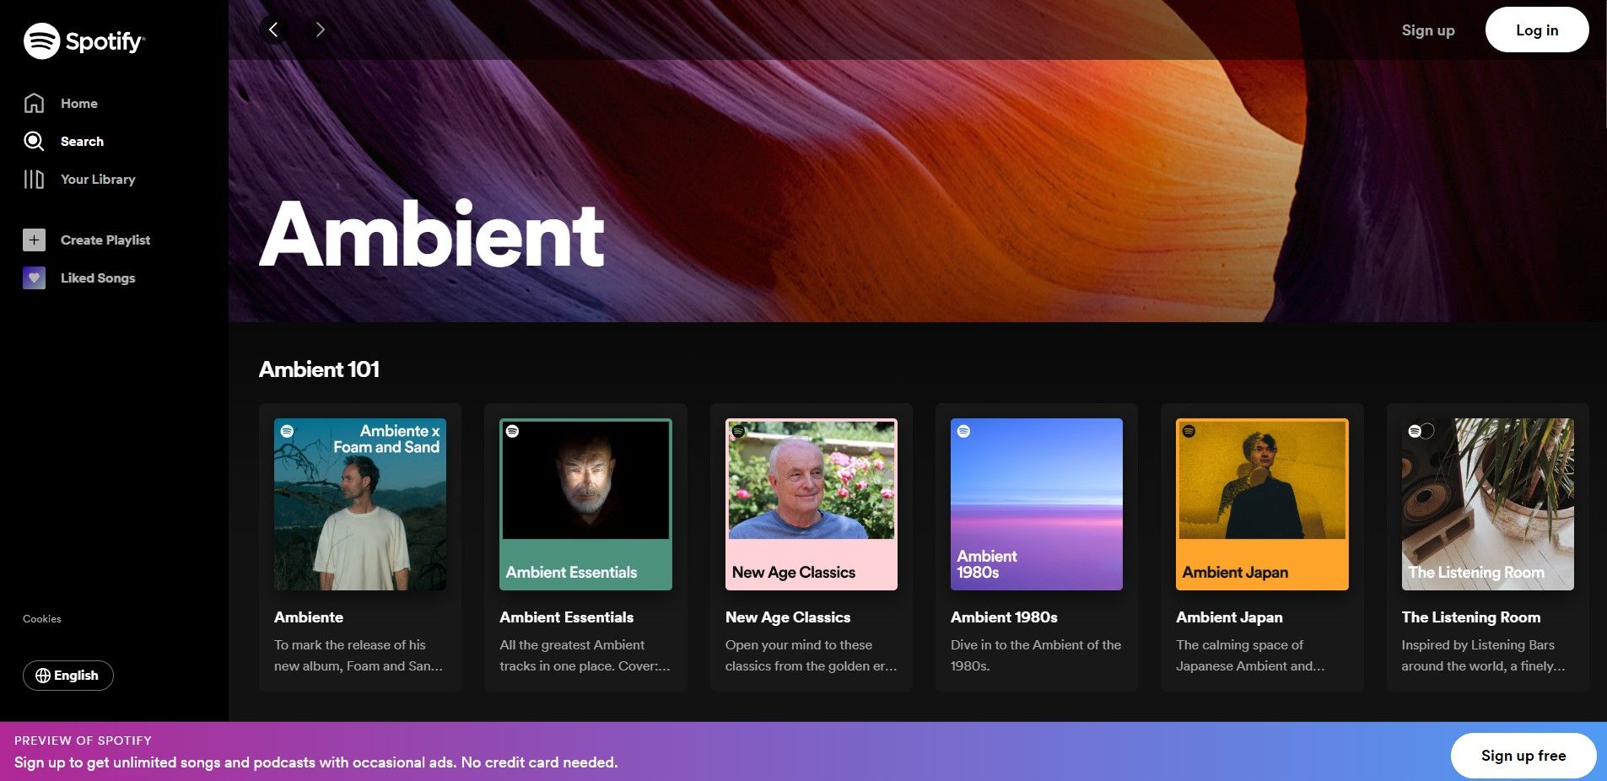Open the English language selector
Viewport: 1607px width, 781px height.
coord(67,676)
